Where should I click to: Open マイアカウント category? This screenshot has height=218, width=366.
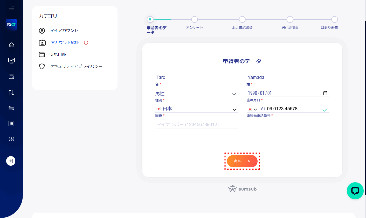[x=64, y=31]
